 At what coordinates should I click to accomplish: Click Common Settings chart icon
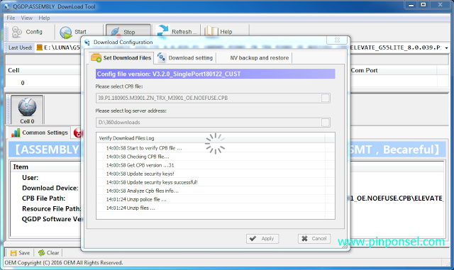tap(16, 133)
